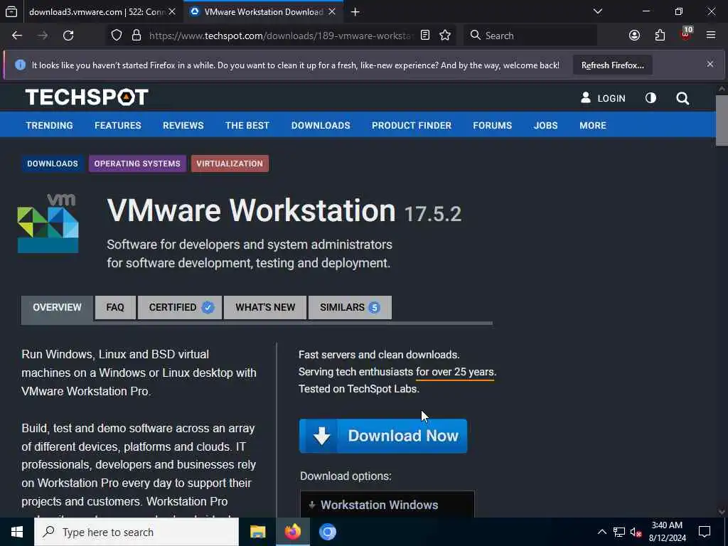Image resolution: width=728 pixels, height=546 pixels.
Task: Open the clock showing 3:40 AM
Action: point(667,532)
